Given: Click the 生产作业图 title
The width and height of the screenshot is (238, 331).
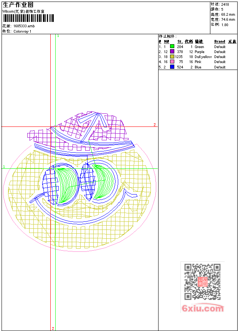Looking at the screenshot, I should 18,5.
